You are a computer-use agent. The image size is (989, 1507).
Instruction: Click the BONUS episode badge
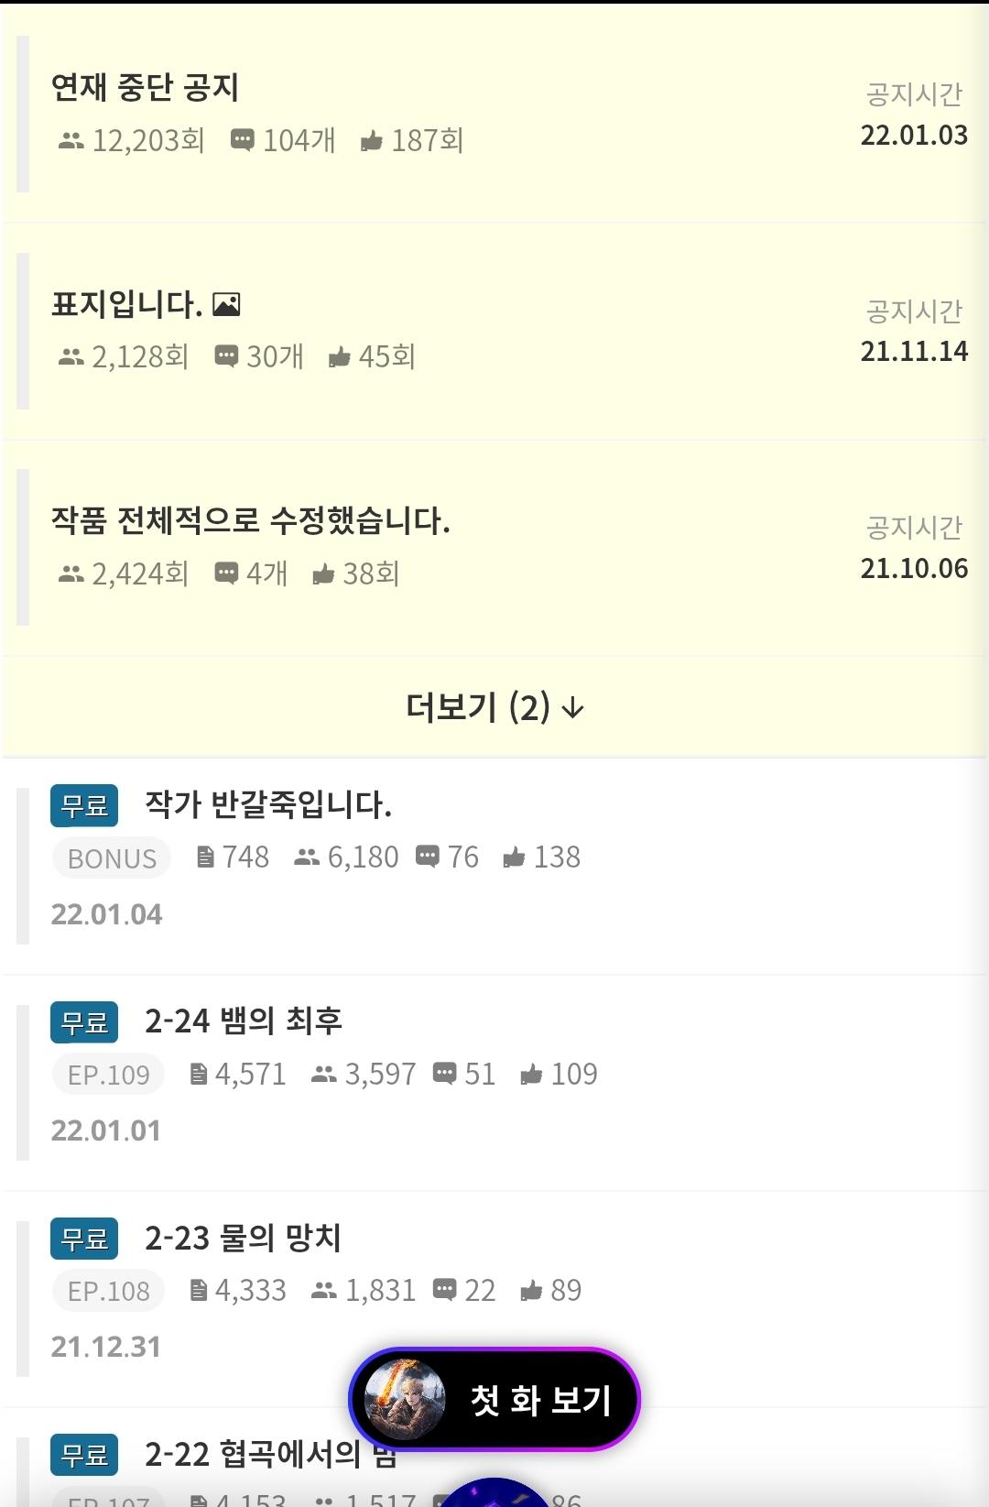(112, 858)
